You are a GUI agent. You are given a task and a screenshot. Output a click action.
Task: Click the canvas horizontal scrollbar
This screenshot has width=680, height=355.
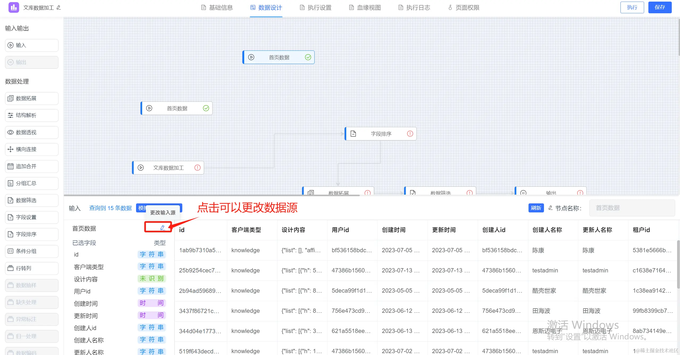pos(212,195)
